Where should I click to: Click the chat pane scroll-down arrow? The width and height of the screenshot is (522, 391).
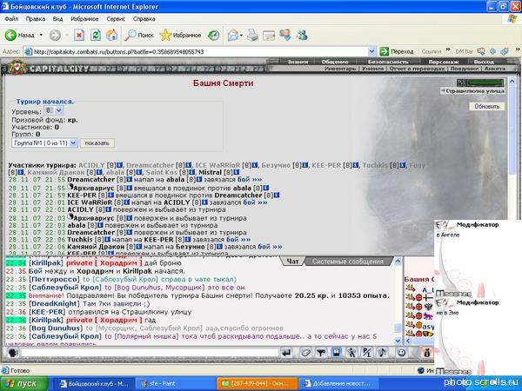pyautogui.click(x=398, y=341)
